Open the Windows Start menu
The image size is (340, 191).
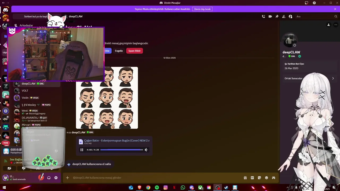pyautogui.click(x=4, y=188)
